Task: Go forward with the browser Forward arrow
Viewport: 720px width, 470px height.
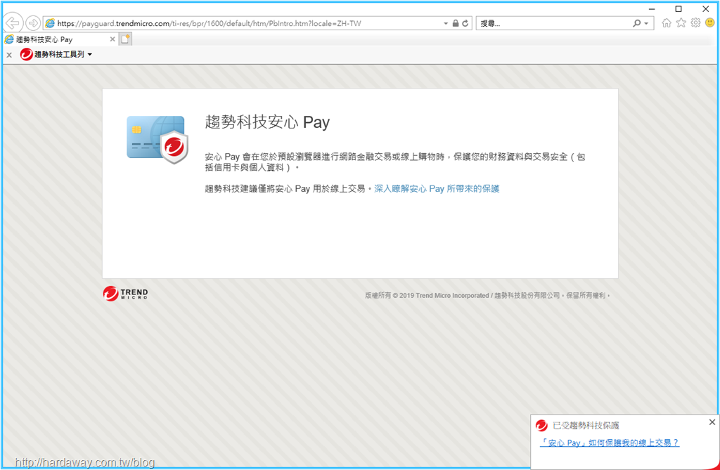Action: coord(33,22)
